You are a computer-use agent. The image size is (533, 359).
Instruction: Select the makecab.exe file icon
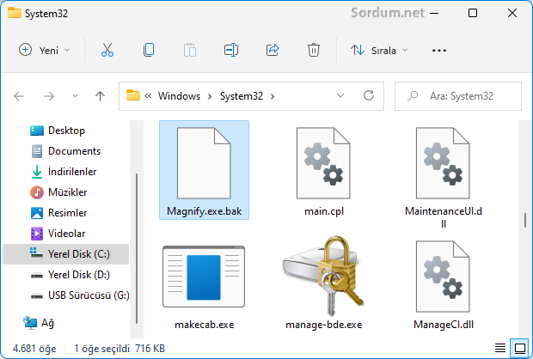coord(204,277)
